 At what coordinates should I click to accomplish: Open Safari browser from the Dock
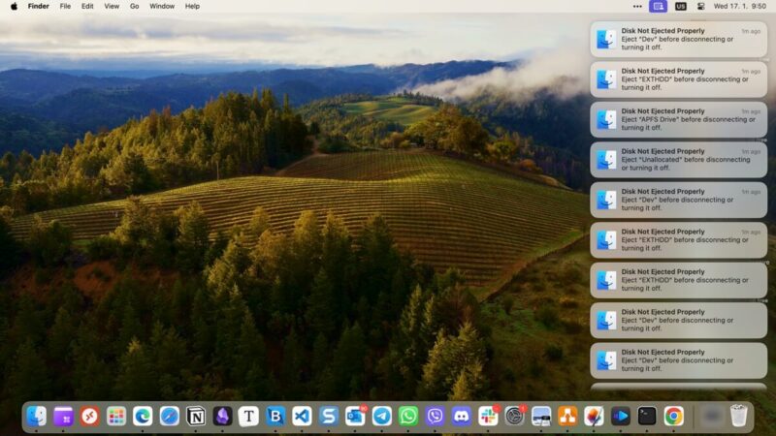(x=169, y=417)
